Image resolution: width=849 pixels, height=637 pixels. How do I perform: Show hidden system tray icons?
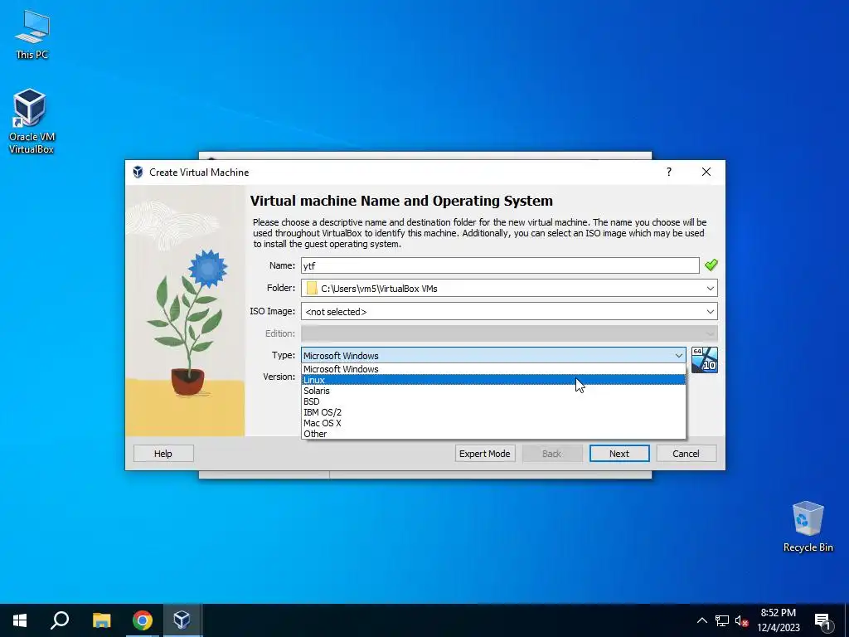click(701, 620)
